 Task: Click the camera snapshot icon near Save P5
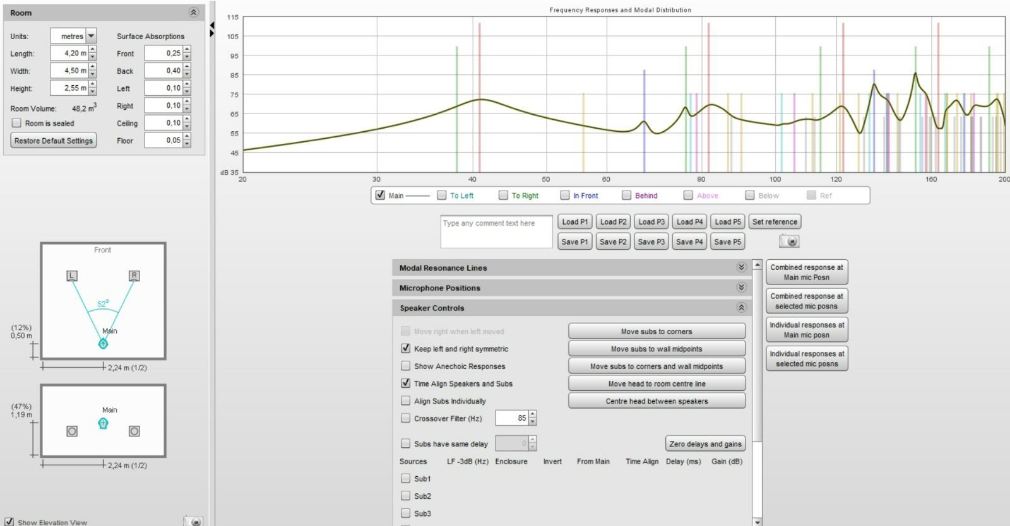coord(789,241)
